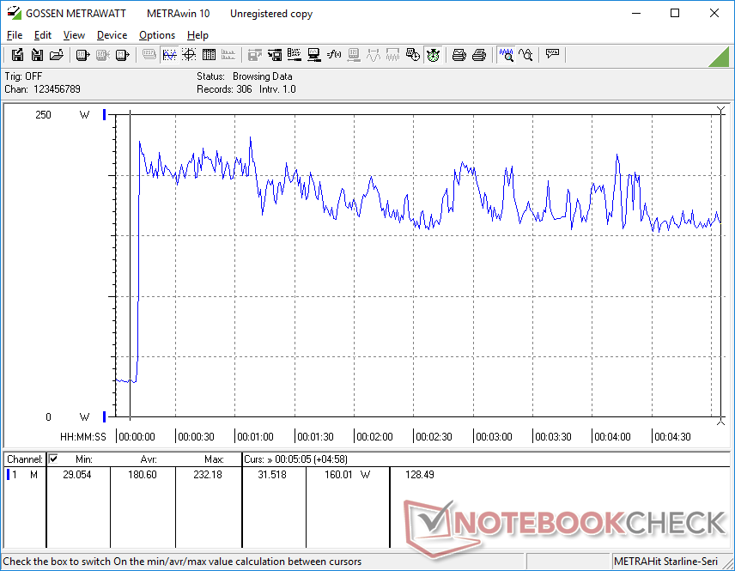Open the math function f(x) icon
Image resolution: width=735 pixels, height=571 pixels.
334,55
